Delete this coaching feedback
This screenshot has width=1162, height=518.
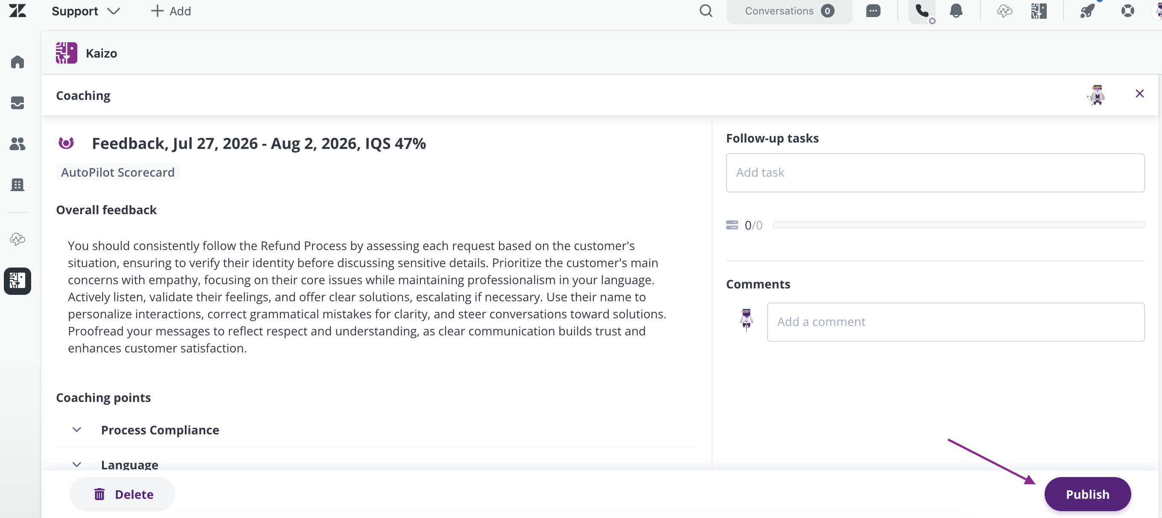[x=122, y=494]
